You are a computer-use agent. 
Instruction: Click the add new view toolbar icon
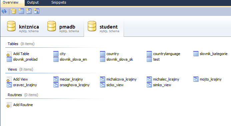point(29,11)
